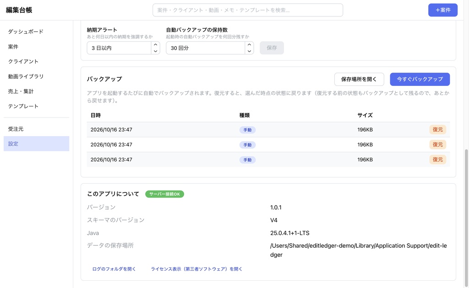Click the サーバー接続OK status badge
Screen dimensions: 469x288
164,194
